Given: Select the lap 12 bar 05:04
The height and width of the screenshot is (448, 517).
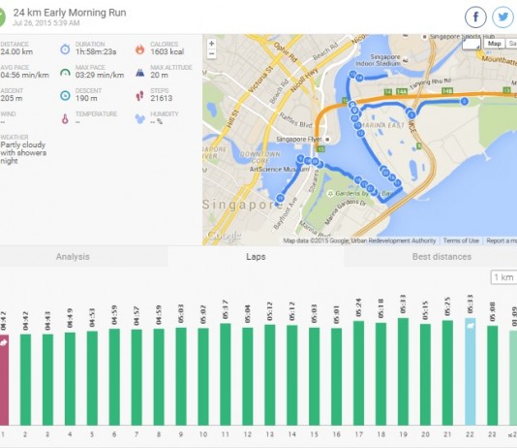Looking at the screenshot, I should 248,376.
